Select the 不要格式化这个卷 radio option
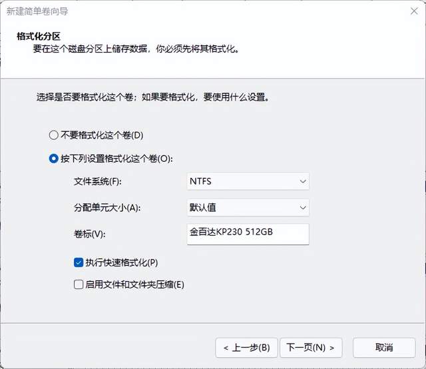The image size is (426, 369). (54, 135)
